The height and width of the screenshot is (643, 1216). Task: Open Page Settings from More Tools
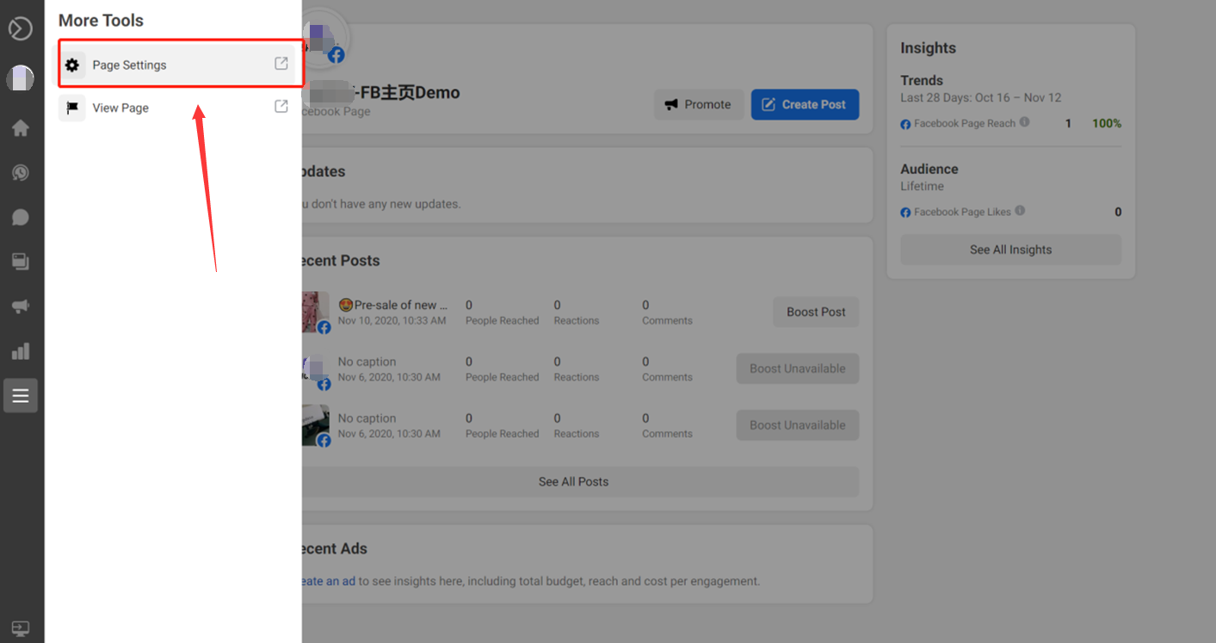tap(129, 65)
